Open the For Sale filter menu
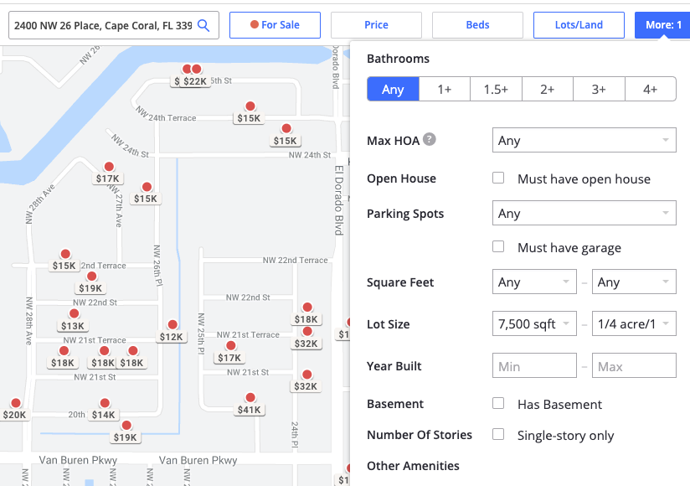This screenshot has width=690, height=486. click(x=275, y=25)
